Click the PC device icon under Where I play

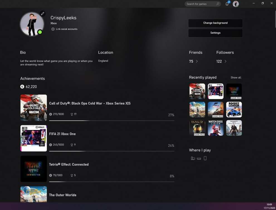(193, 158)
